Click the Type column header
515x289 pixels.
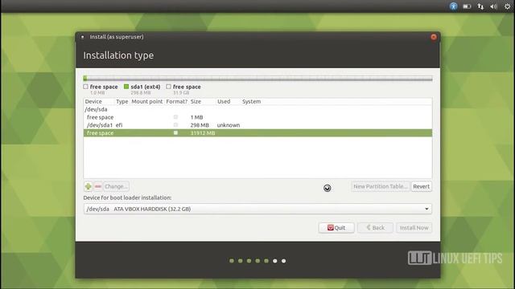click(x=122, y=102)
